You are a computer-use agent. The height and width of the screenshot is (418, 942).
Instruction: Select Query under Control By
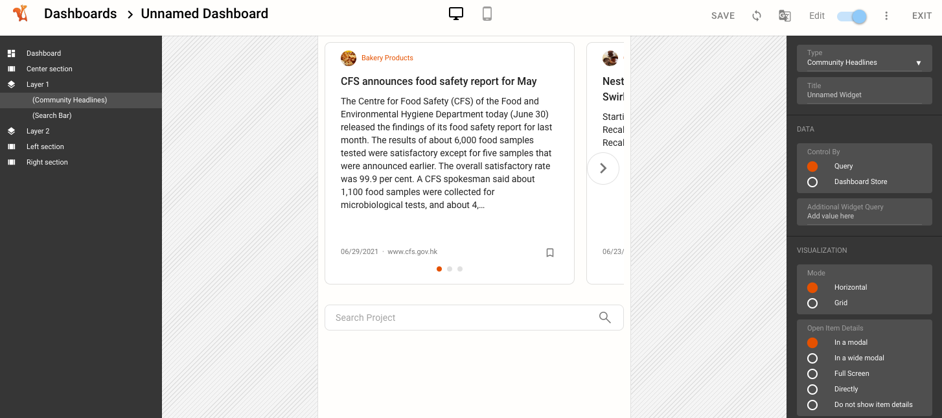(x=812, y=167)
